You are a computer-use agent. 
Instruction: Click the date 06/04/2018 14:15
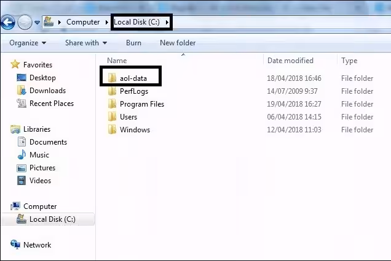tap(294, 117)
